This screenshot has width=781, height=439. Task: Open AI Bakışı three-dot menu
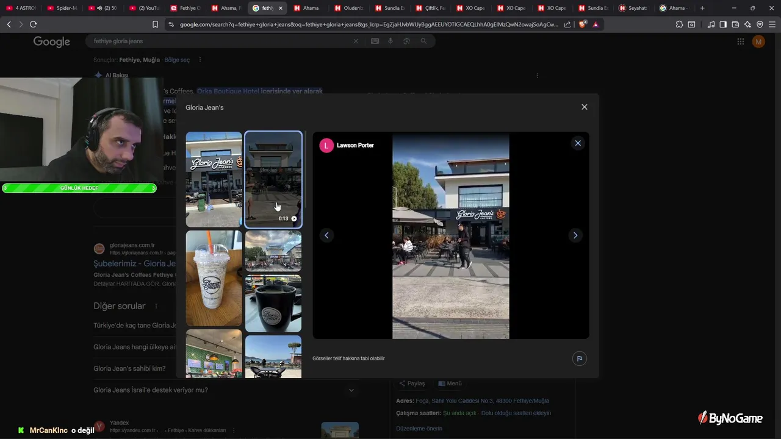point(537,76)
